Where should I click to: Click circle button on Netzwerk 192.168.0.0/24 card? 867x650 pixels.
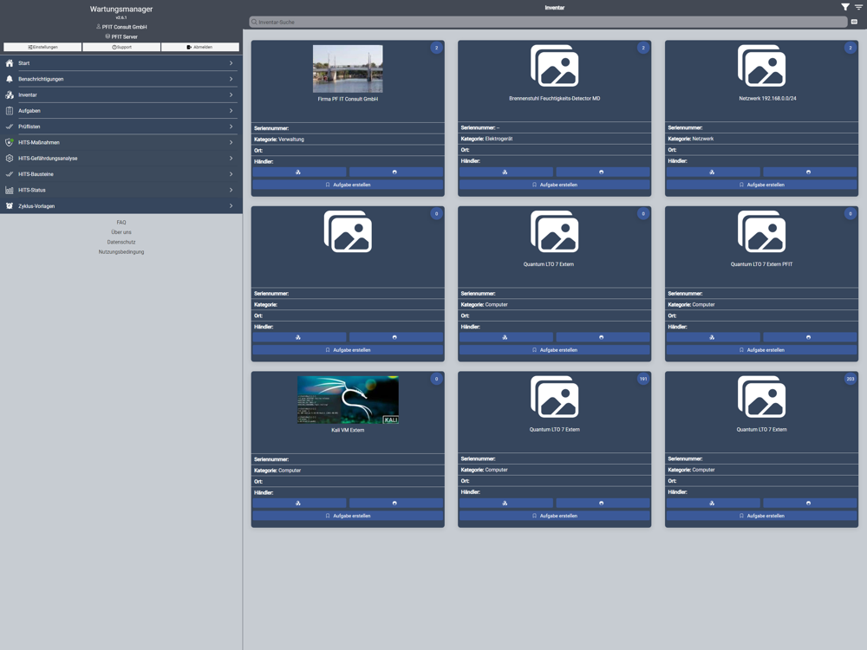tap(810, 172)
